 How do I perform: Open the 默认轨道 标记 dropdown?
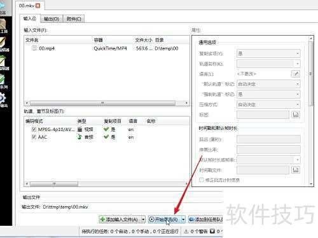[268, 84]
